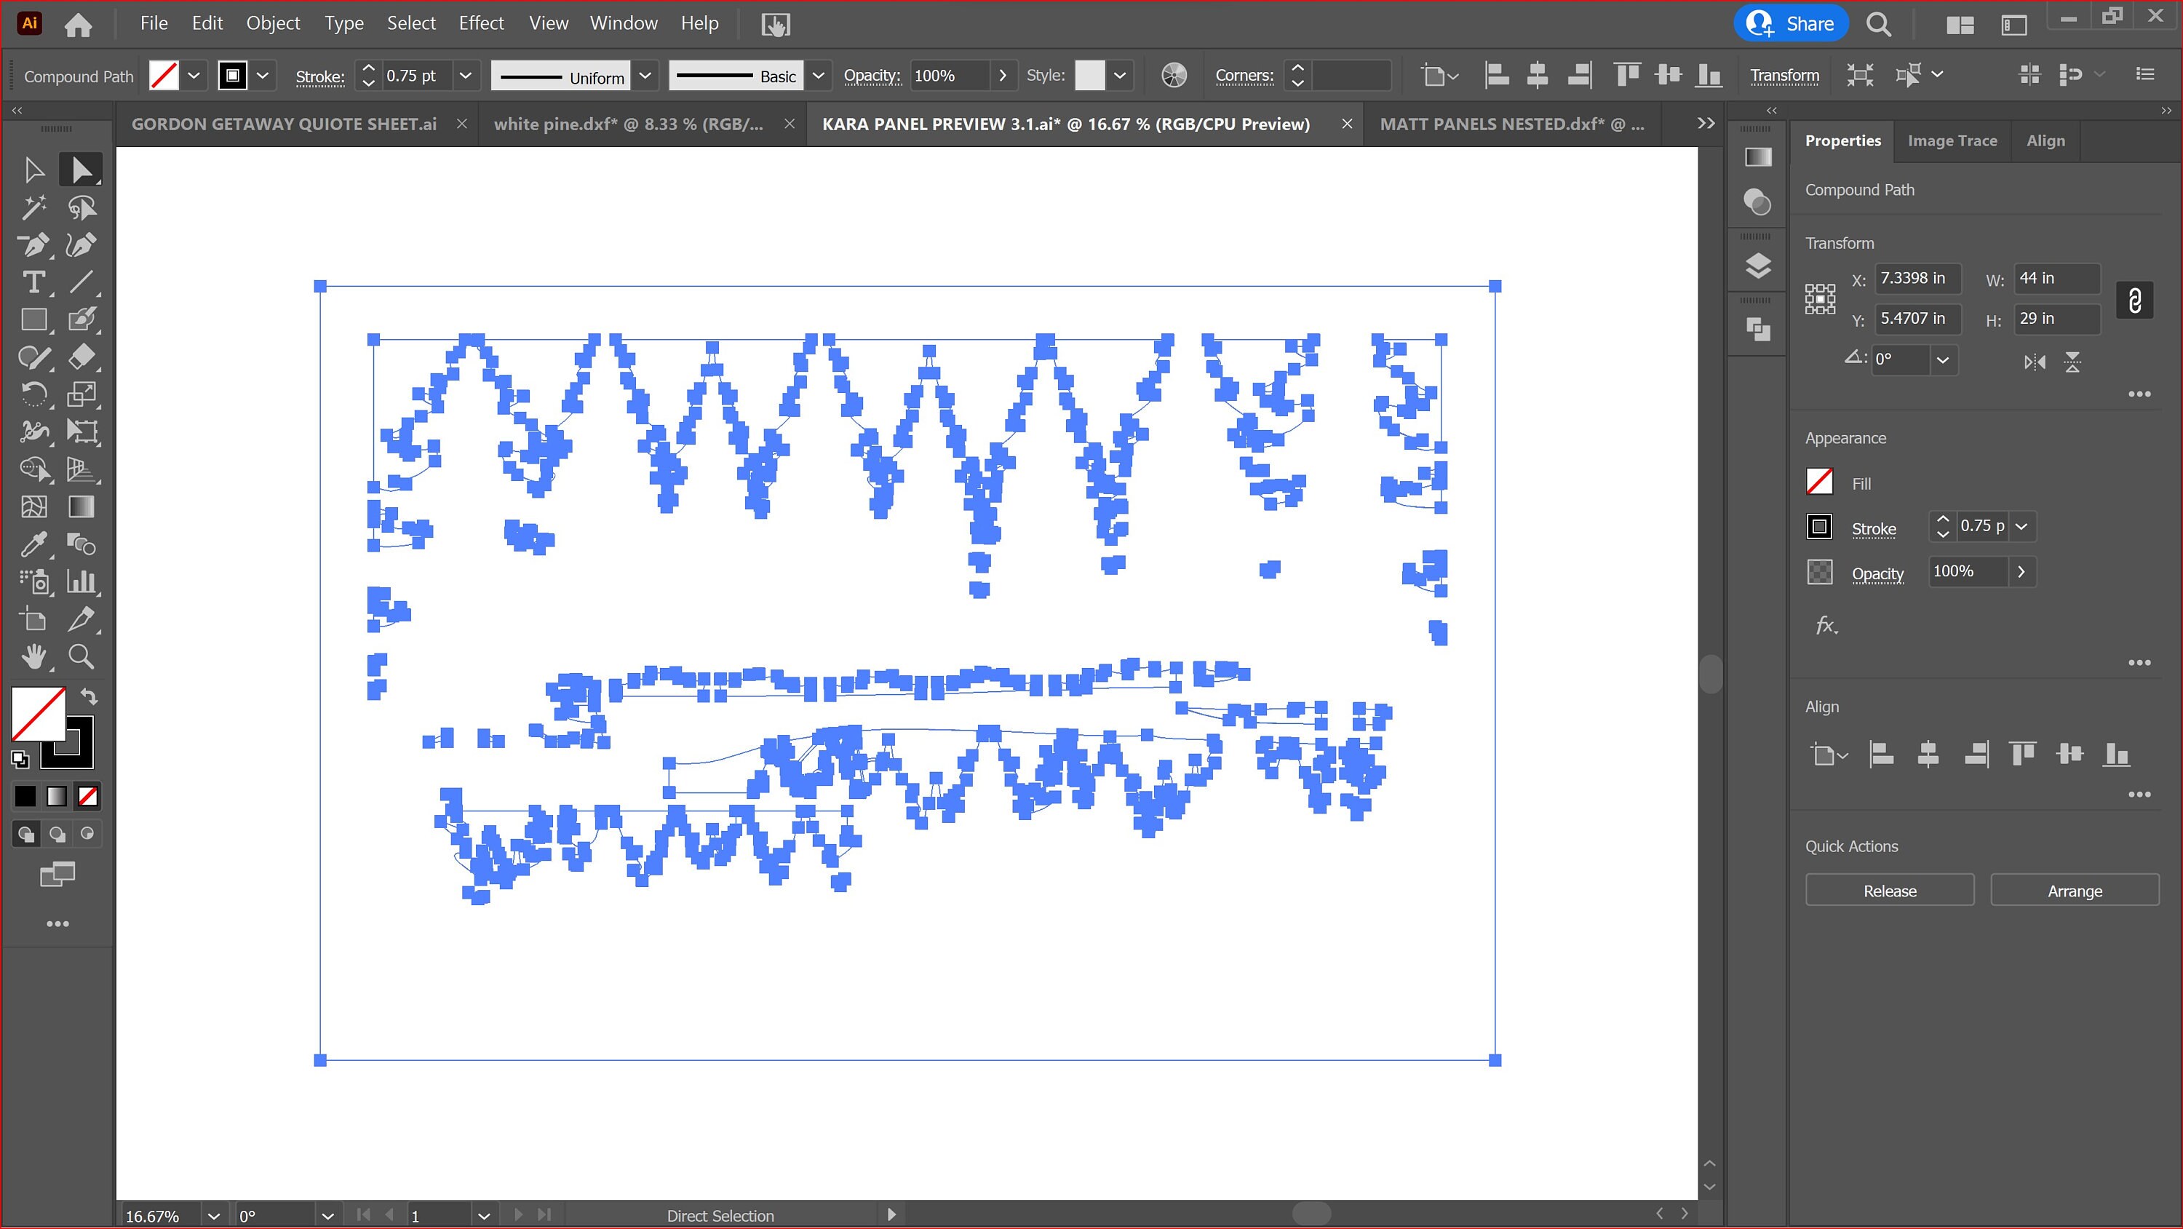This screenshot has width=2183, height=1229.
Task: Open the Object menu
Action: (272, 23)
